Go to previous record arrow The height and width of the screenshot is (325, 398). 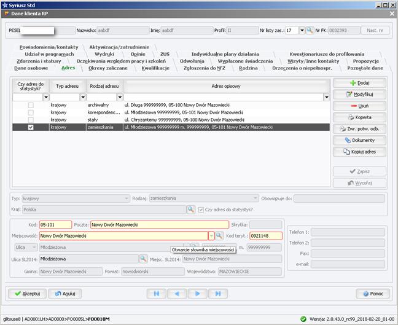tap(177, 294)
